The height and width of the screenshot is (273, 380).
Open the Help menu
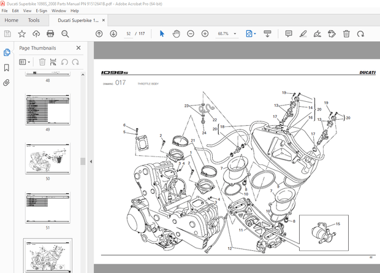[x=75, y=10]
